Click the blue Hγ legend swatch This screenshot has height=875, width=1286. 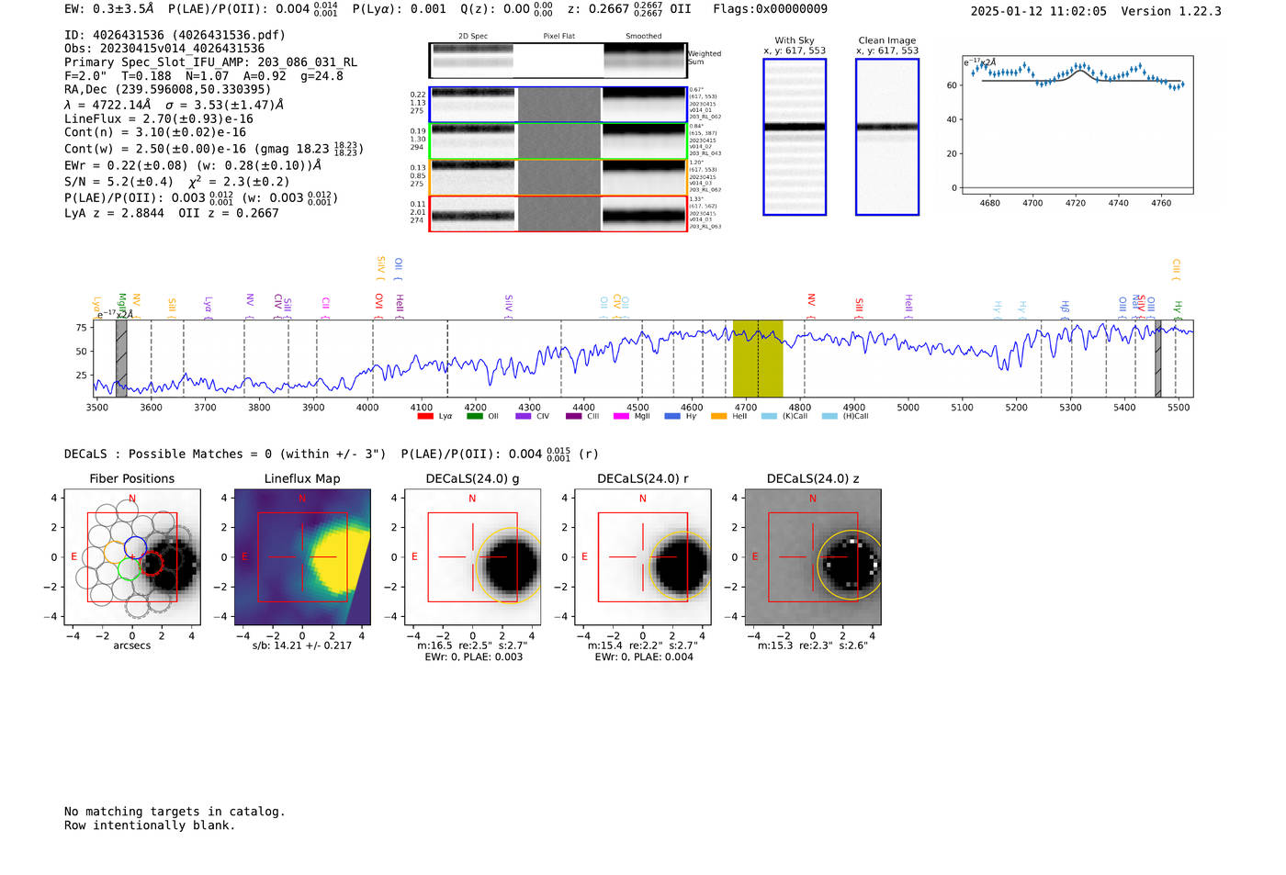click(672, 416)
